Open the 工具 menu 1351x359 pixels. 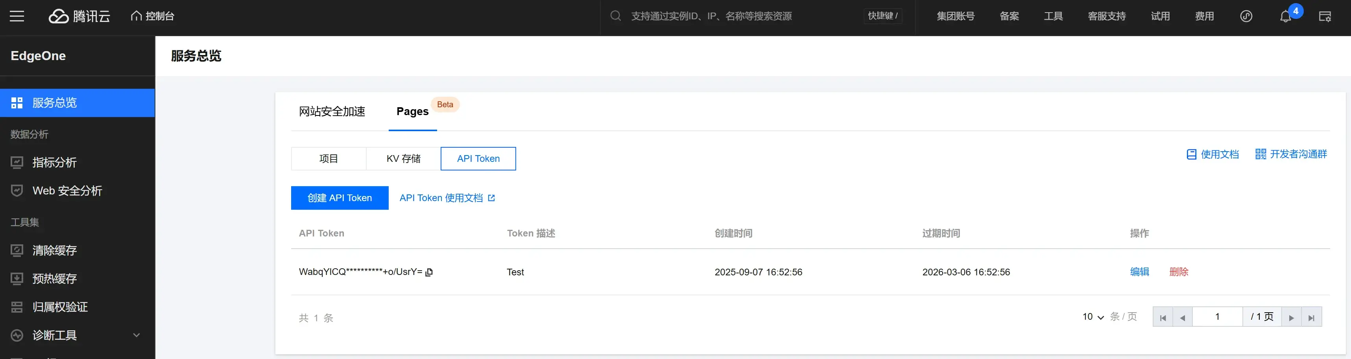(x=1053, y=16)
